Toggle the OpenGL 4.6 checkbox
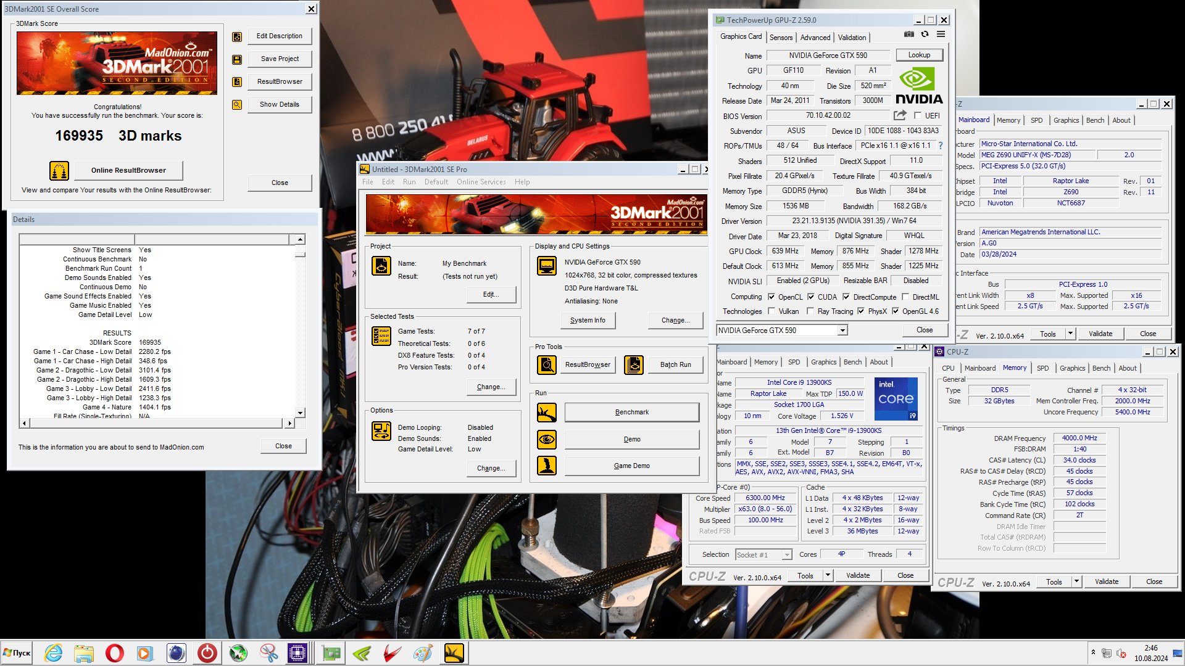This screenshot has height=666, width=1185. tap(896, 311)
